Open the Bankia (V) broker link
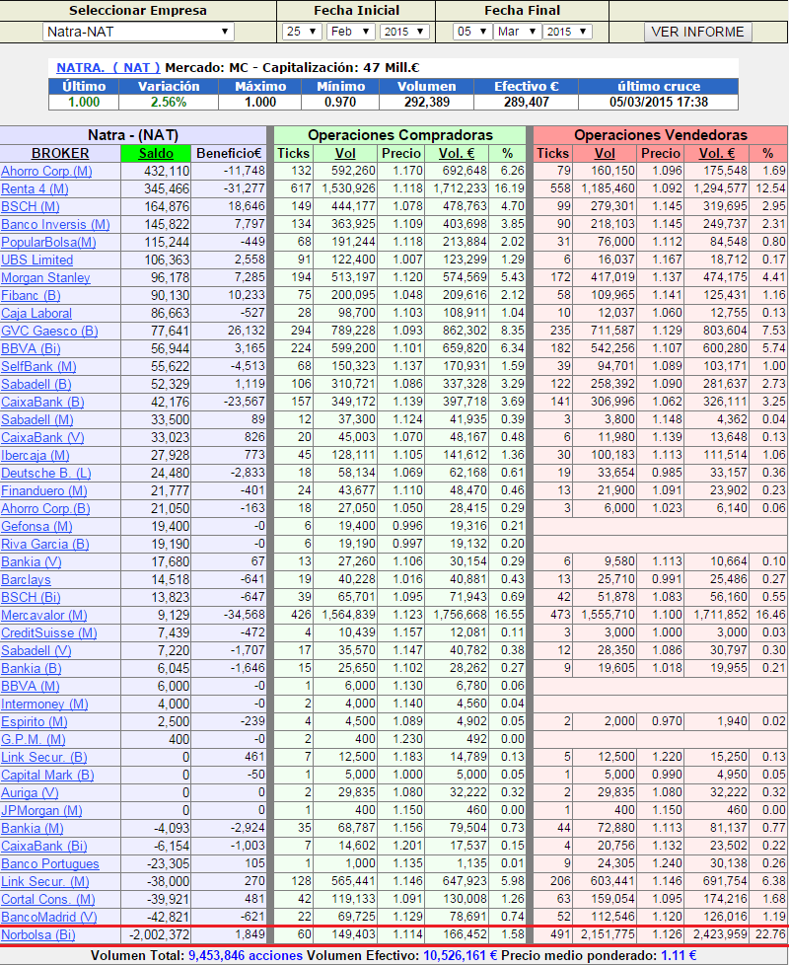 (32, 561)
